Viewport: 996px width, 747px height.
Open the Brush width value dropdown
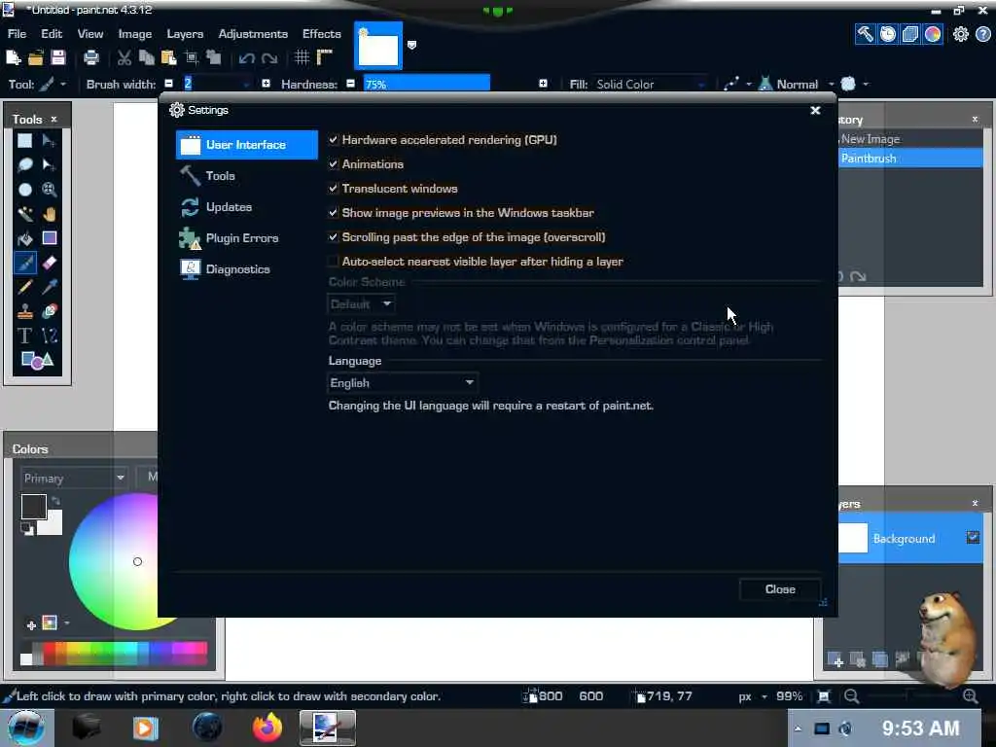point(246,84)
